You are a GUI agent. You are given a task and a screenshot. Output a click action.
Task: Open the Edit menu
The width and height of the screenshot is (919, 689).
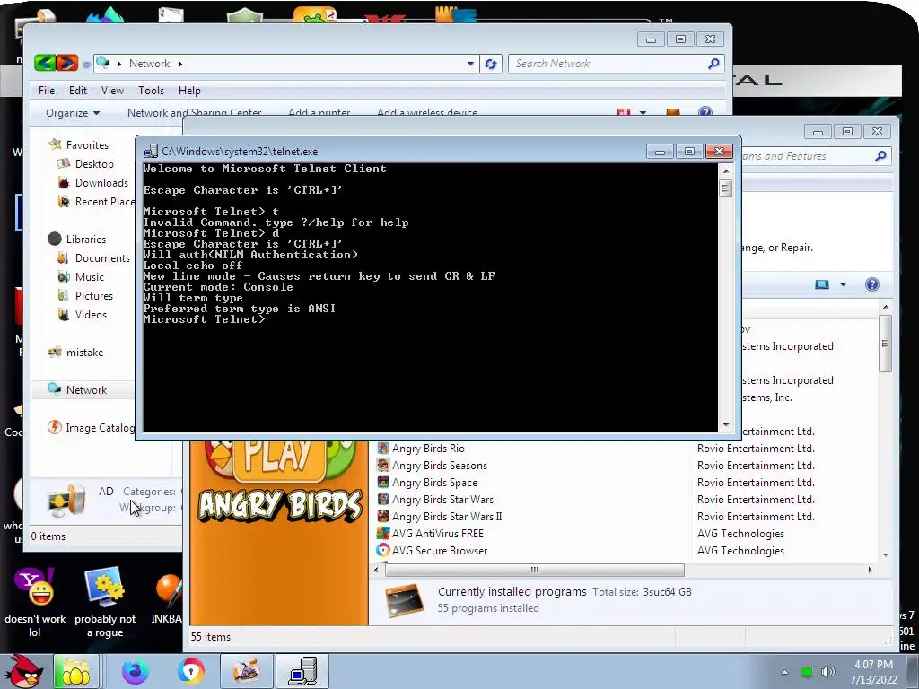(77, 91)
